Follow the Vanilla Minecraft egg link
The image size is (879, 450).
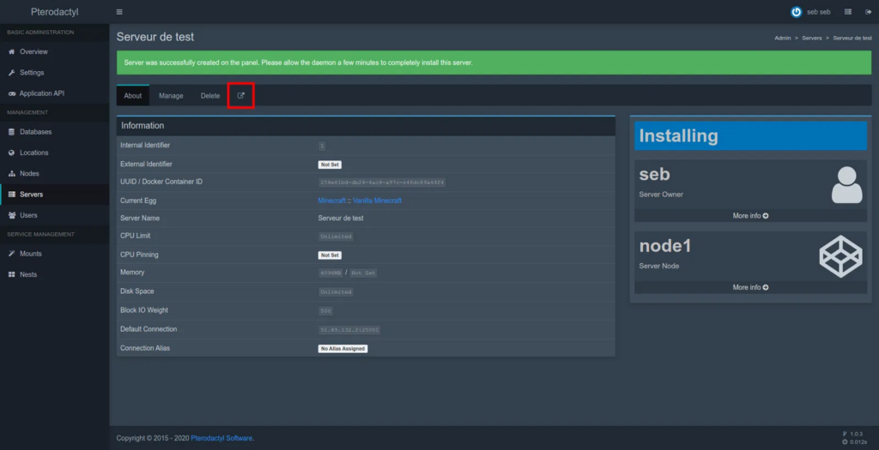[377, 201]
